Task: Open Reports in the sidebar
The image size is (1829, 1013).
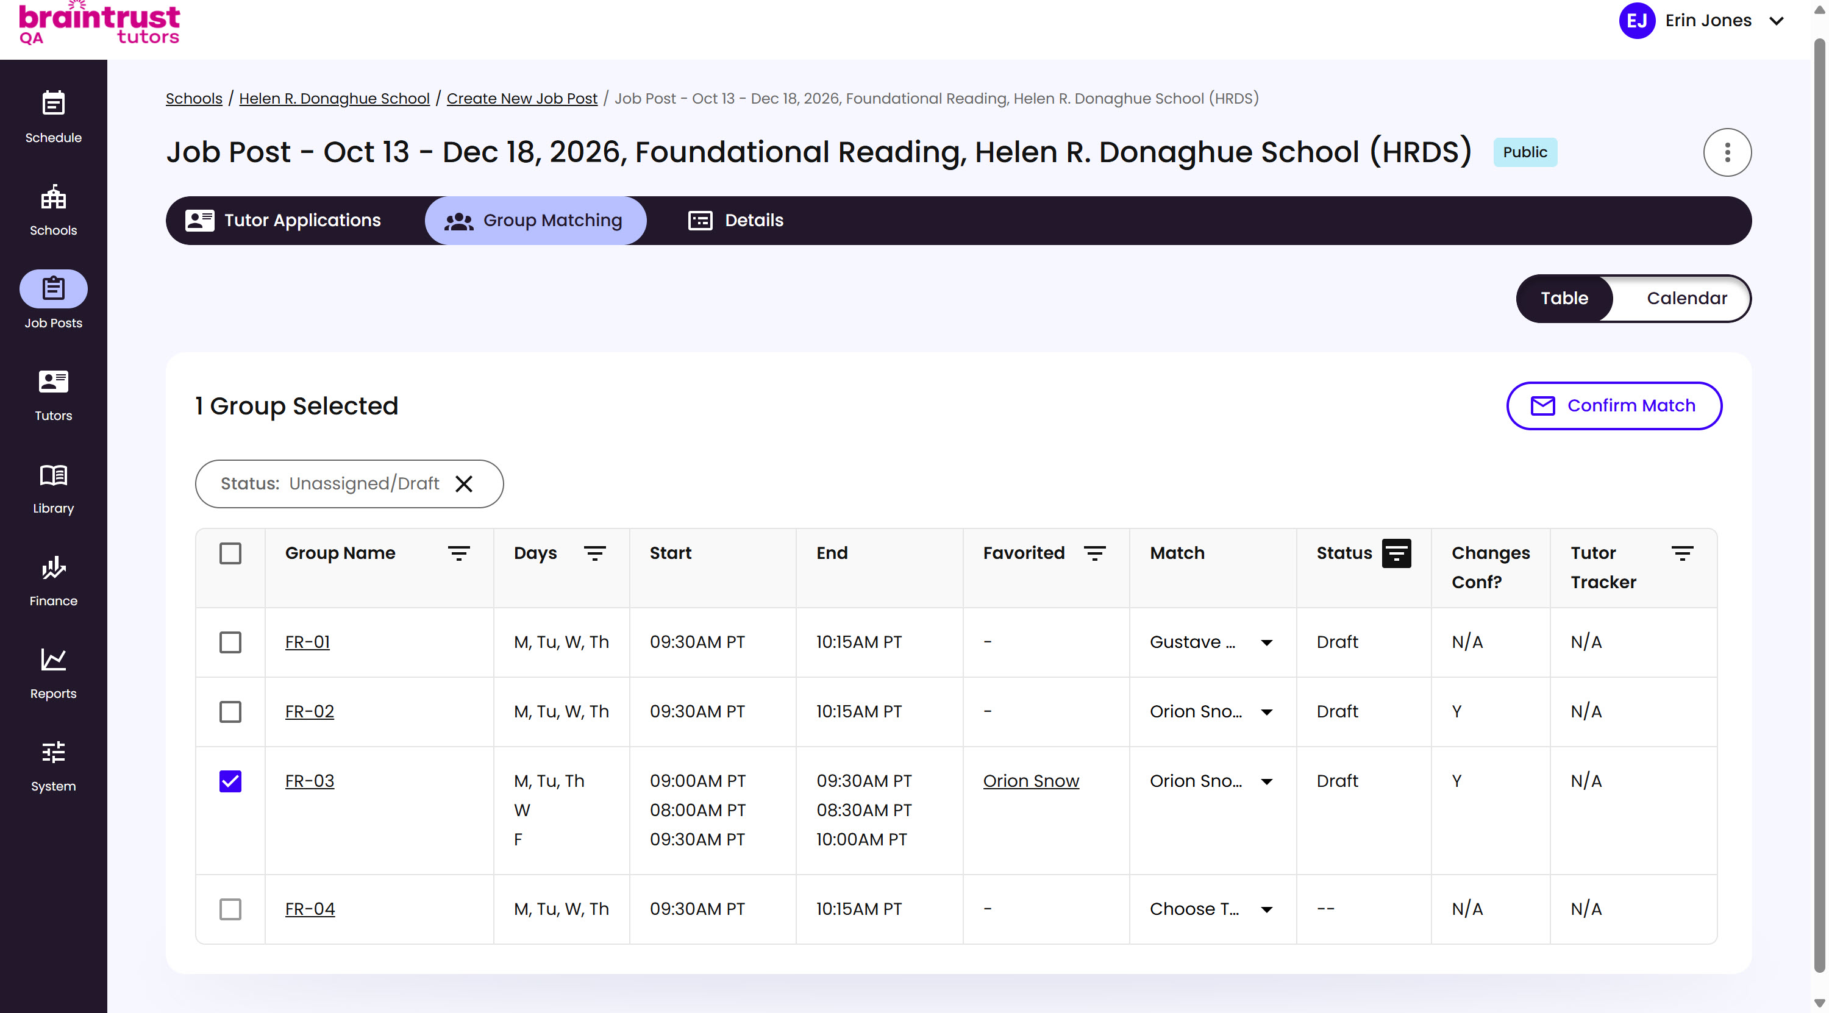Action: click(x=53, y=673)
